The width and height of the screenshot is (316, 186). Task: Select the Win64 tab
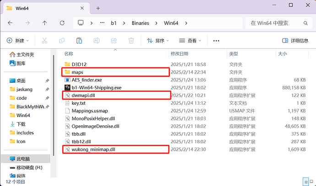45,8
